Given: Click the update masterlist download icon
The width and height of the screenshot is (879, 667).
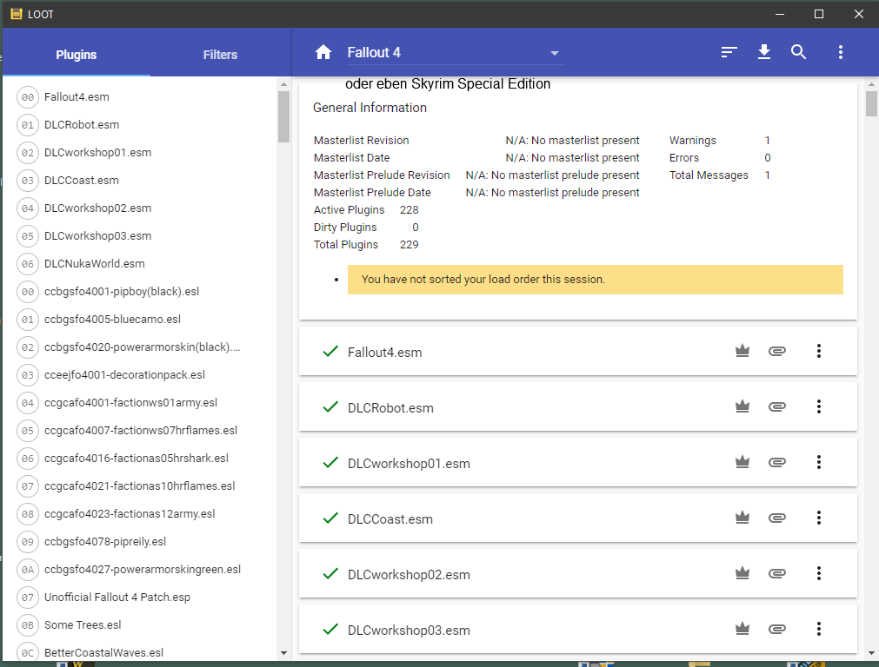Looking at the screenshot, I should (x=764, y=53).
